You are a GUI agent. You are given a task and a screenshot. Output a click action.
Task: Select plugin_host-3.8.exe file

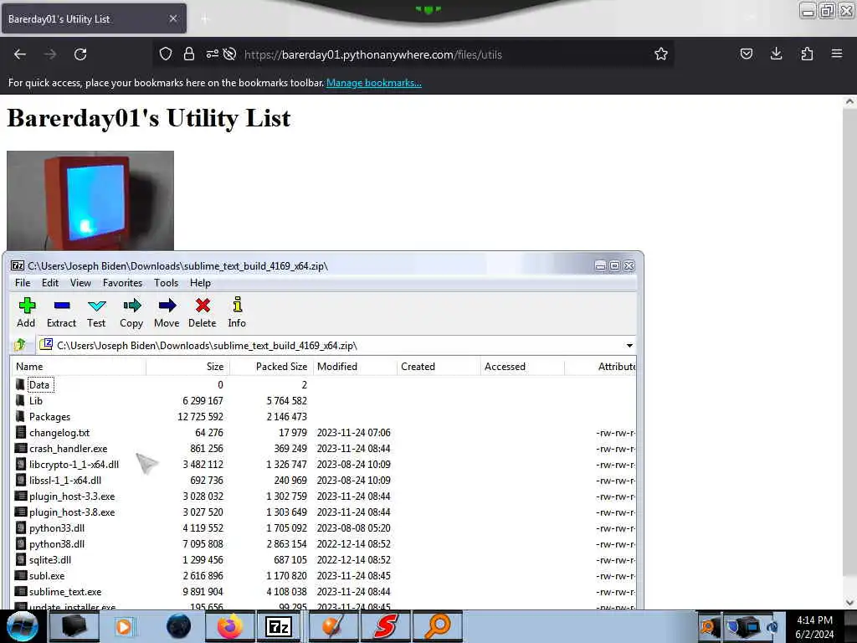tap(324, 512)
